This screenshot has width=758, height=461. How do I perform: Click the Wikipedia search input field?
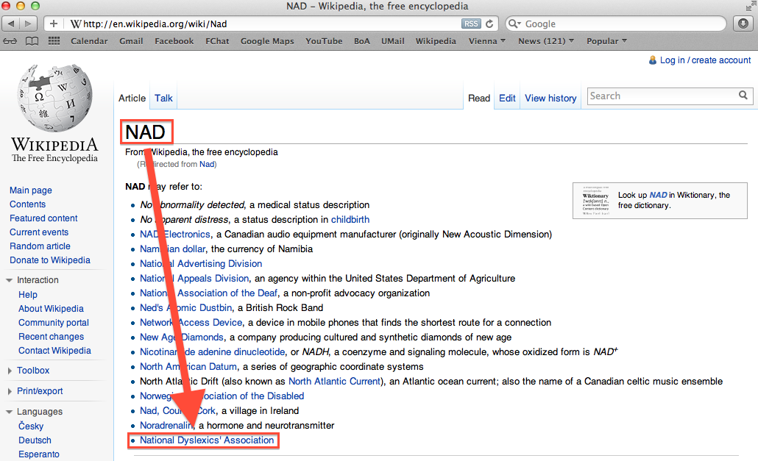pos(662,96)
